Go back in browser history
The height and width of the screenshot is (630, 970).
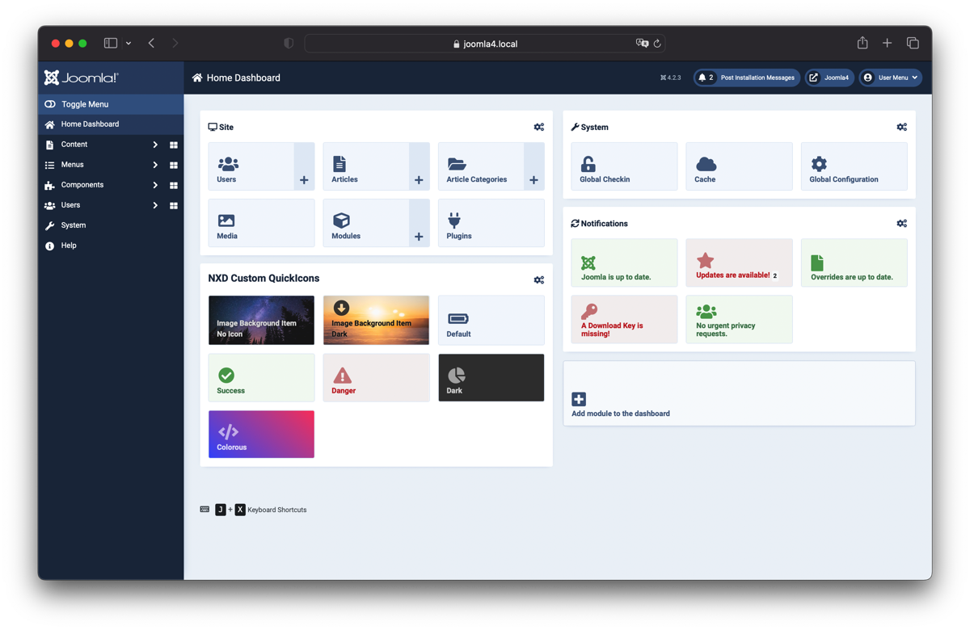[151, 43]
